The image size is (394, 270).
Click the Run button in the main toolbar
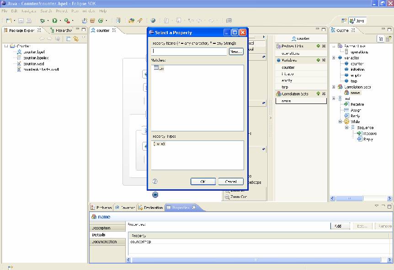[54, 21]
